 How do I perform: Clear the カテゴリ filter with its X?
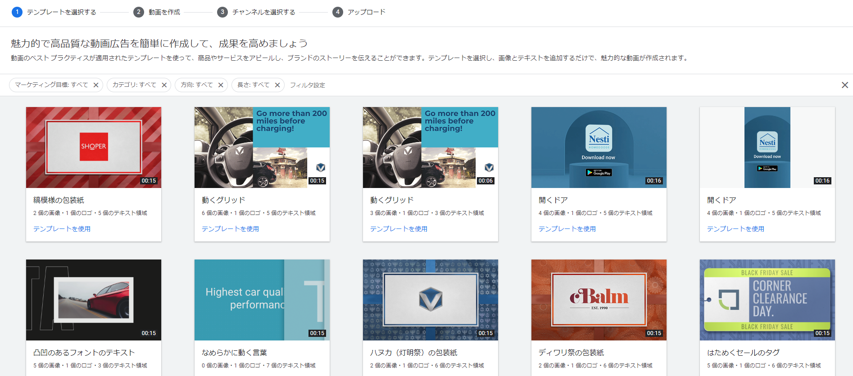pyautogui.click(x=164, y=85)
